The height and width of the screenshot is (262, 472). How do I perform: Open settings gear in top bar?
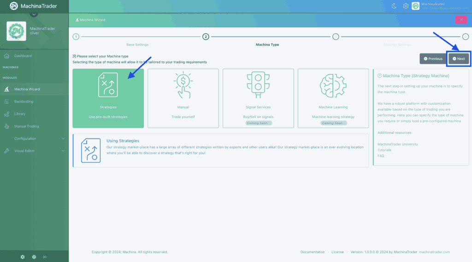(406, 6)
